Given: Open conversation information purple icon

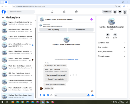Looking at the screenshot, I should pyautogui.click(x=92, y=19).
